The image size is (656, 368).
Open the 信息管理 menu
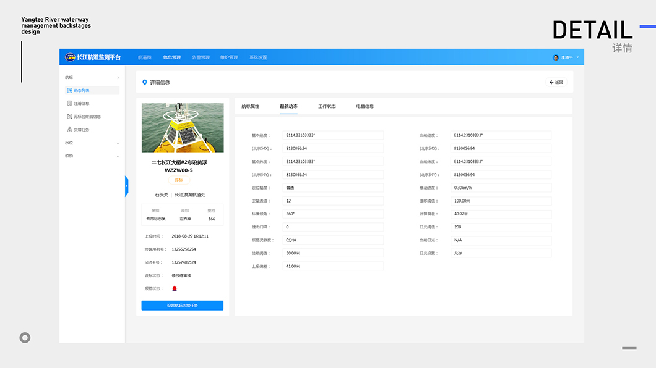(x=172, y=57)
